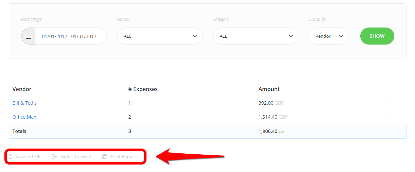Select total expense count 3
The image size is (415, 172).
click(x=130, y=131)
